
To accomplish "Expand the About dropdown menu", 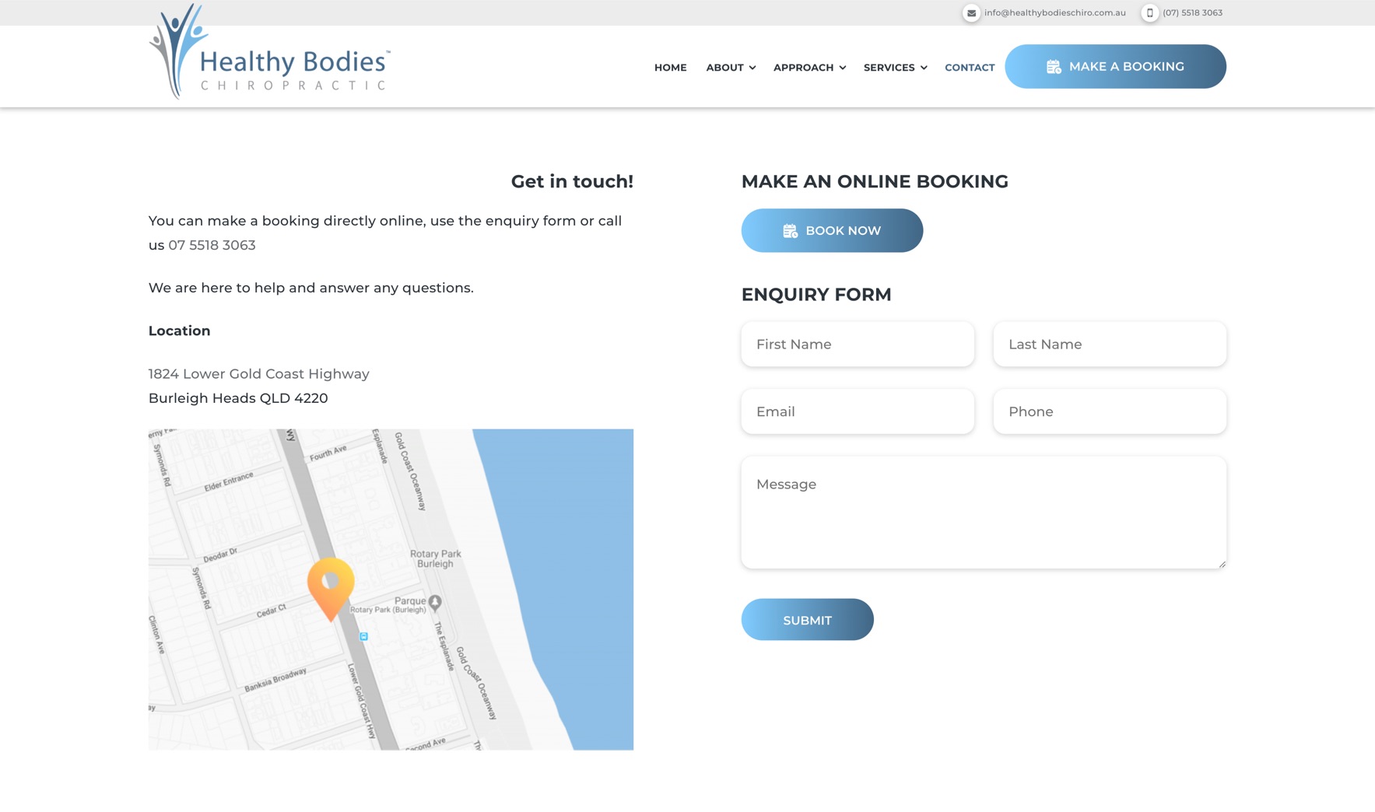I will (x=731, y=68).
